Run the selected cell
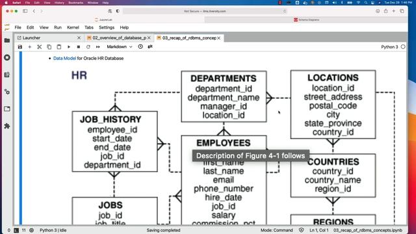 [69, 47]
